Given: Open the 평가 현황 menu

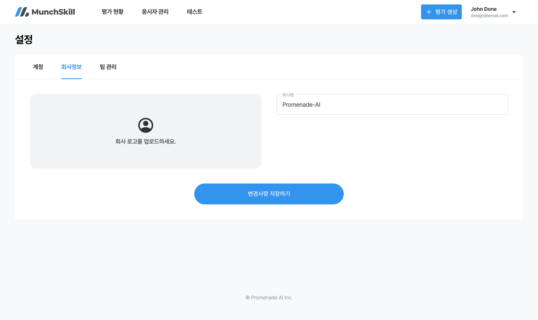Looking at the screenshot, I should point(112,12).
